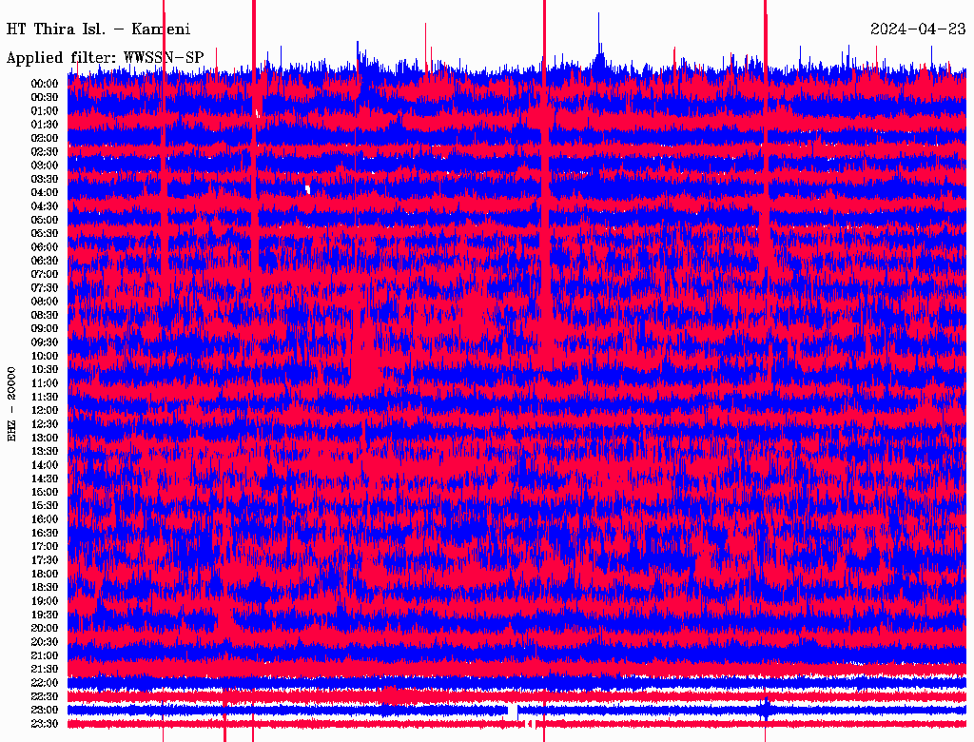Click the 00:00 time label
The height and width of the screenshot is (742, 974).
(x=45, y=84)
